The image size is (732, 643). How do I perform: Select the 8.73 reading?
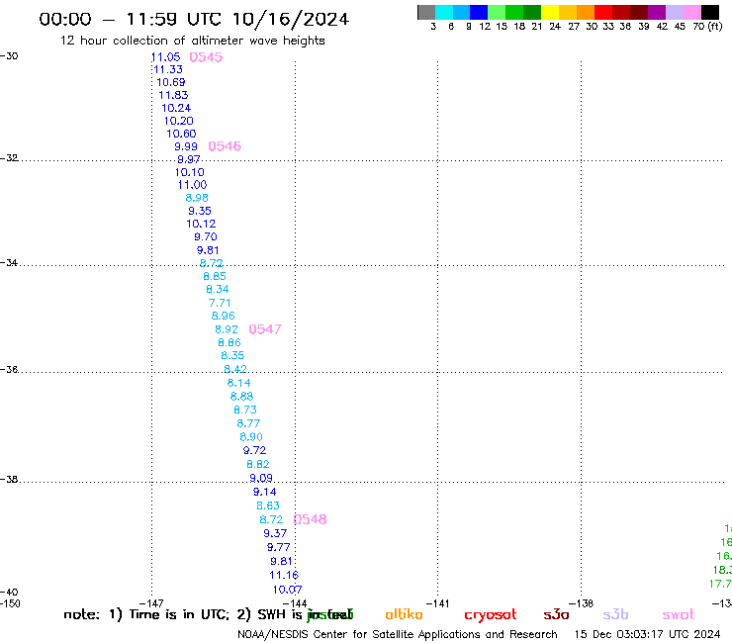coord(245,410)
